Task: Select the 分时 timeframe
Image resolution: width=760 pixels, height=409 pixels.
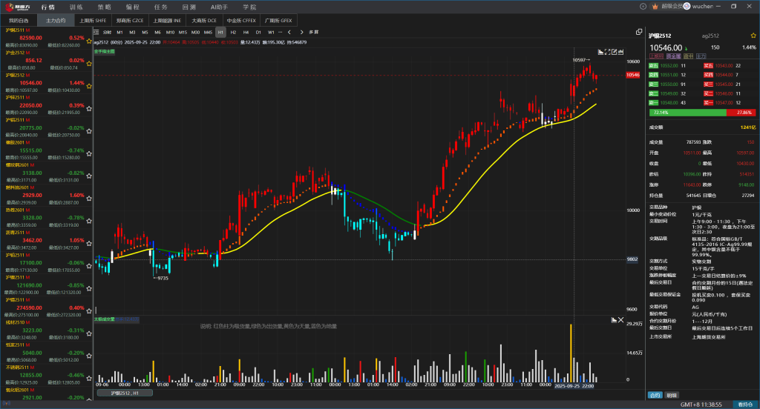Action: [x=107, y=33]
